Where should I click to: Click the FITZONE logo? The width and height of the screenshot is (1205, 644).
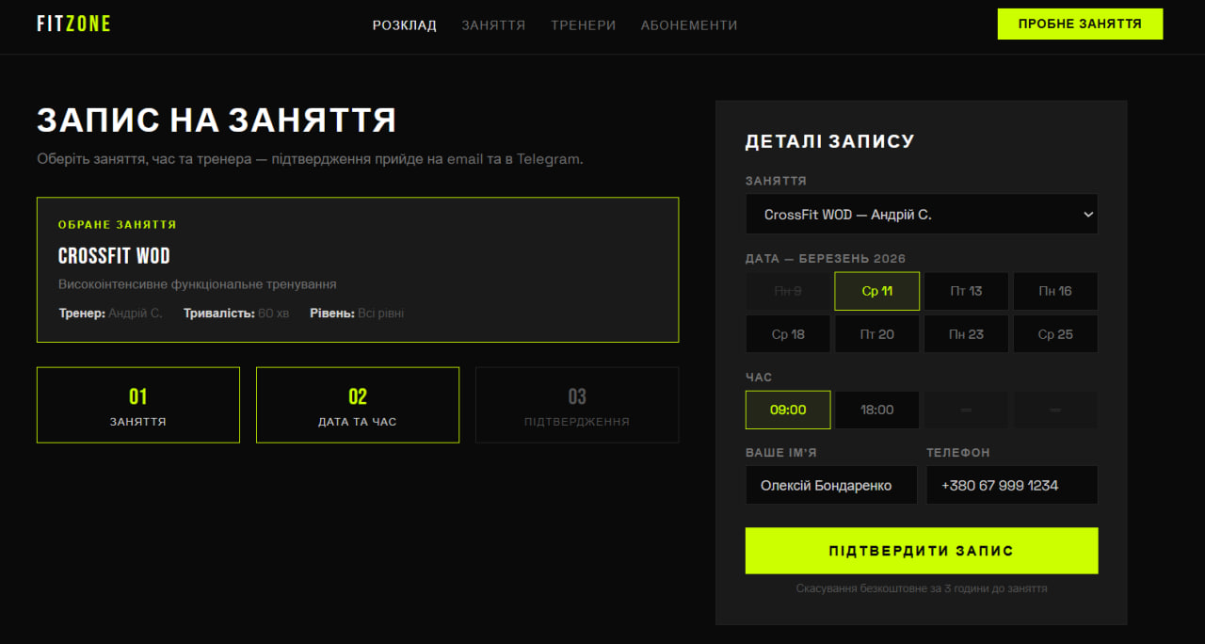point(73,24)
